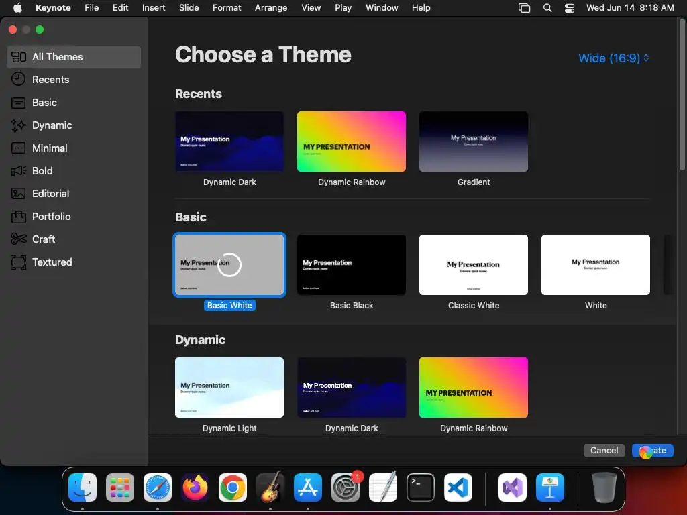Click the date and time in menu bar
Image resolution: width=687 pixels, height=515 pixels.
[x=630, y=7]
